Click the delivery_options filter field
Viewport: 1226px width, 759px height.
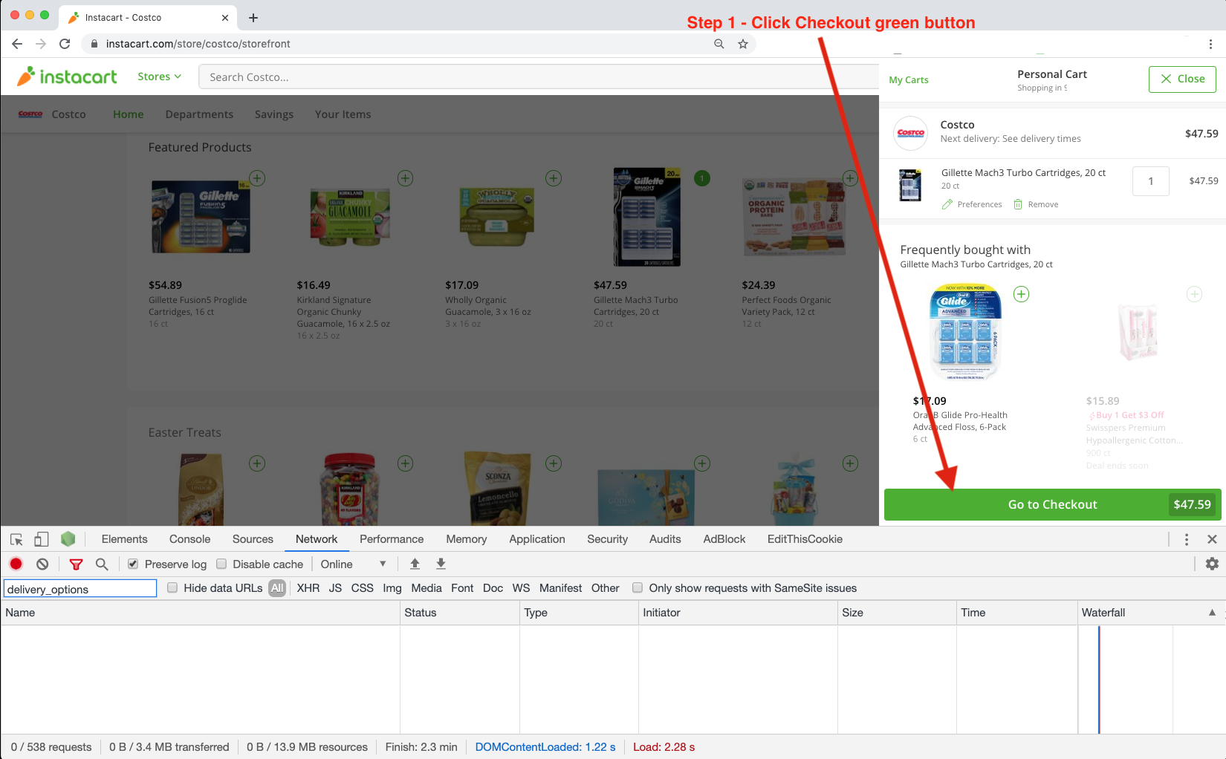[x=80, y=589]
